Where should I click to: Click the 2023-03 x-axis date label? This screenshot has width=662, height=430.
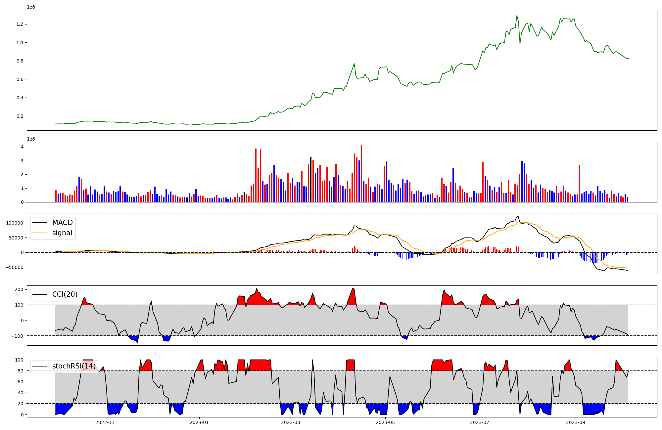[x=291, y=422]
